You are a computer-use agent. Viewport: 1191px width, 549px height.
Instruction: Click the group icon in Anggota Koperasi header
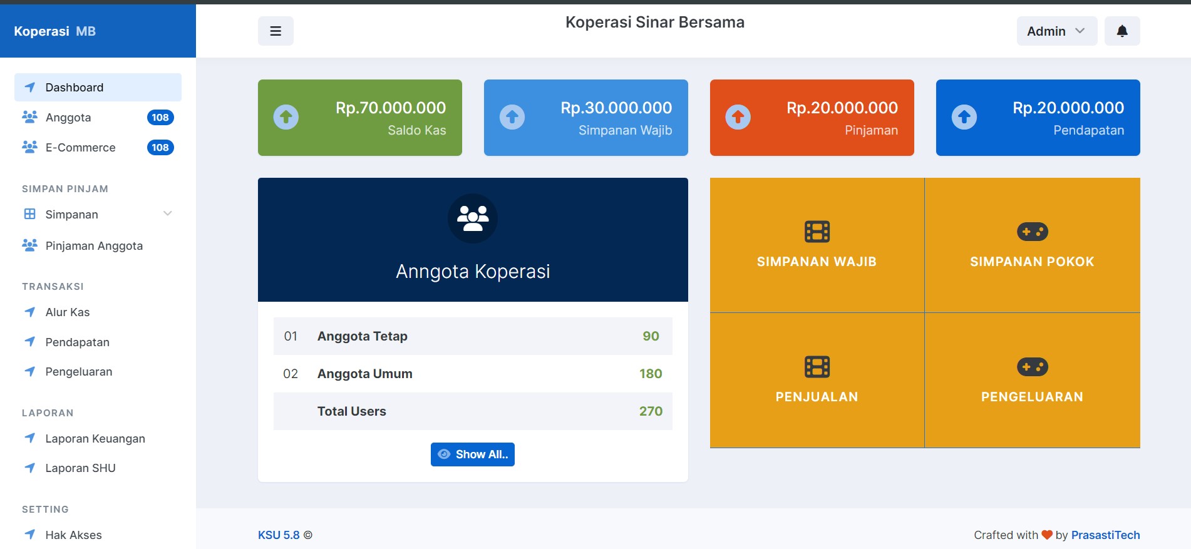pos(473,218)
